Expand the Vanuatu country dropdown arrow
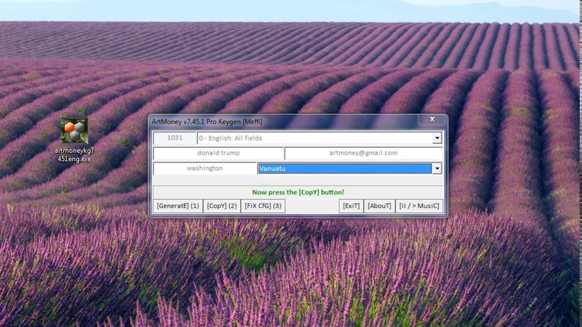This screenshot has width=582, height=327. (437, 168)
